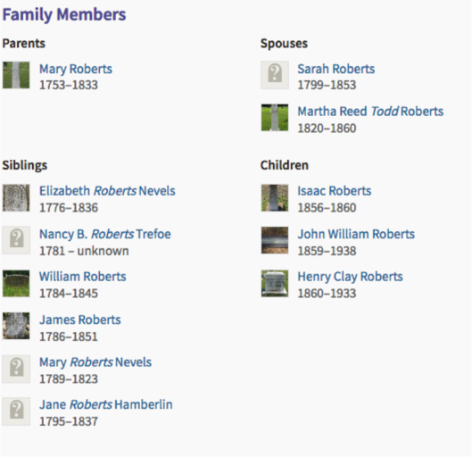Click placeholder icon beside Jane Roberts Hamberlin
The image size is (472, 457).
[x=16, y=411]
